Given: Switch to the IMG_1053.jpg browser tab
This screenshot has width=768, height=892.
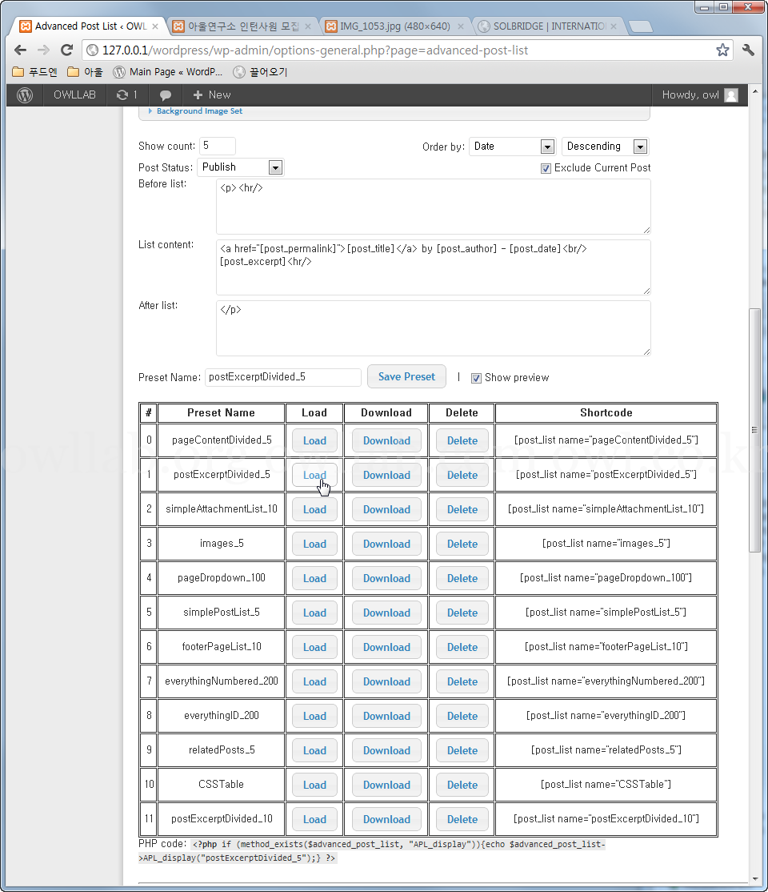Looking at the screenshot, I should (x=394, y=26).
